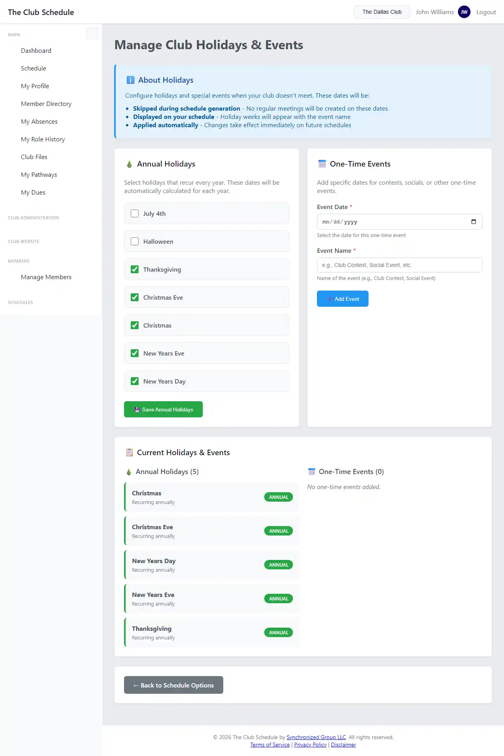This screenshot has width=504, height=756.
Task: Click the 'No one-time events added.' text
Action: coord(344,487)
